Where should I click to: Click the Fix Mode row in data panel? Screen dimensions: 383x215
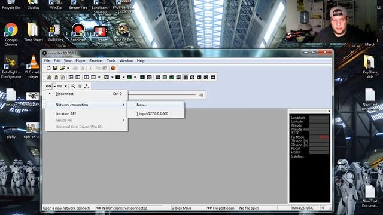310,137
